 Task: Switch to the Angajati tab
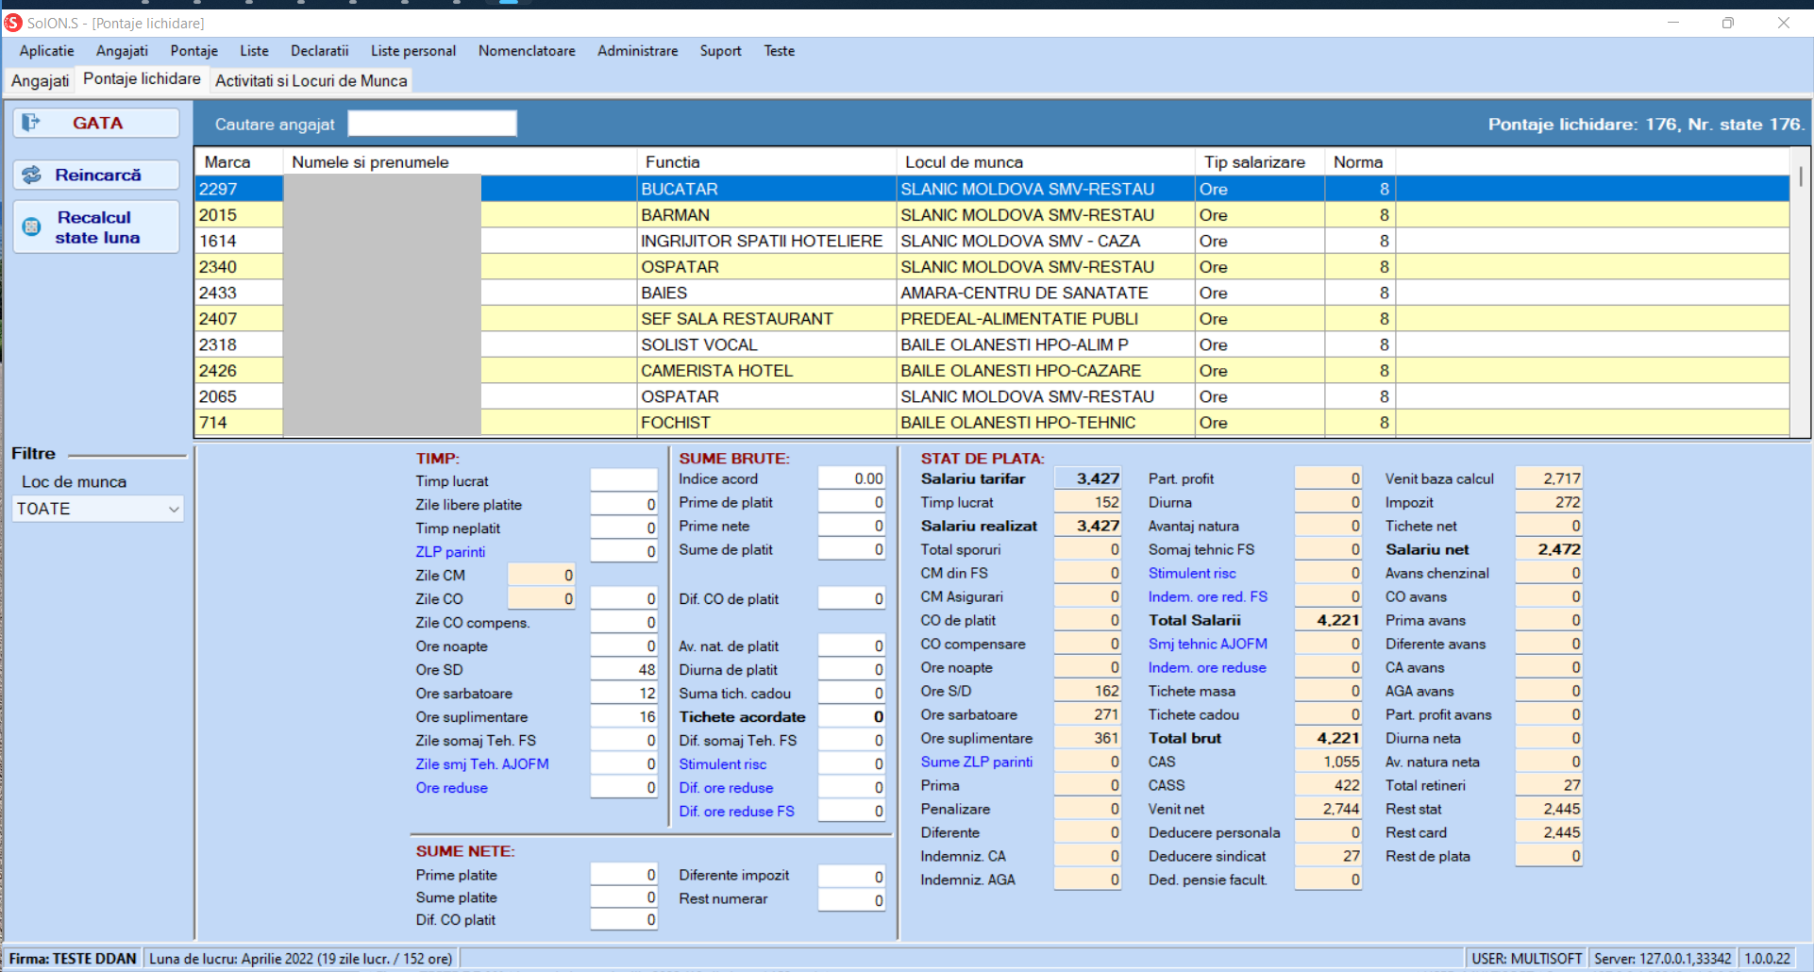click(40, 80)
